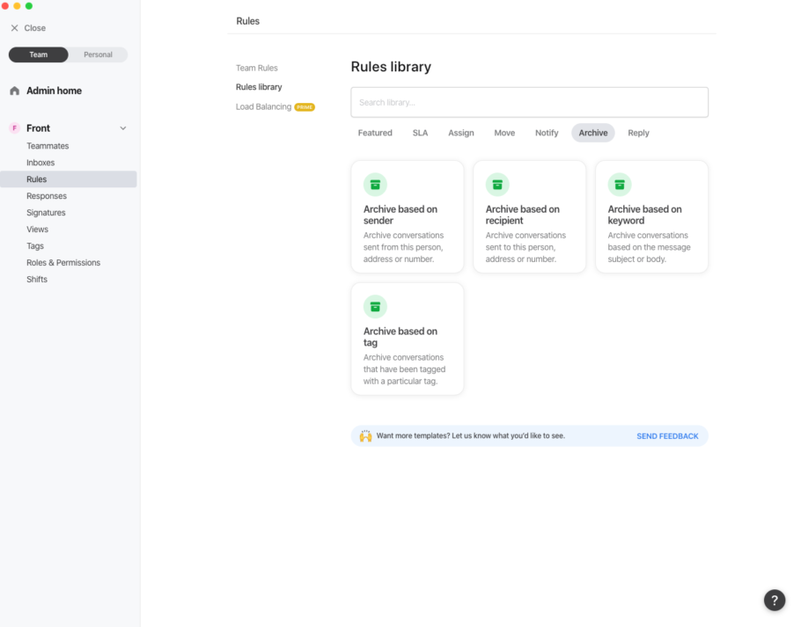Viewport: 801px width, 627px height.
Task: Go to Teammates in sidebar
Action: (48, 146)
